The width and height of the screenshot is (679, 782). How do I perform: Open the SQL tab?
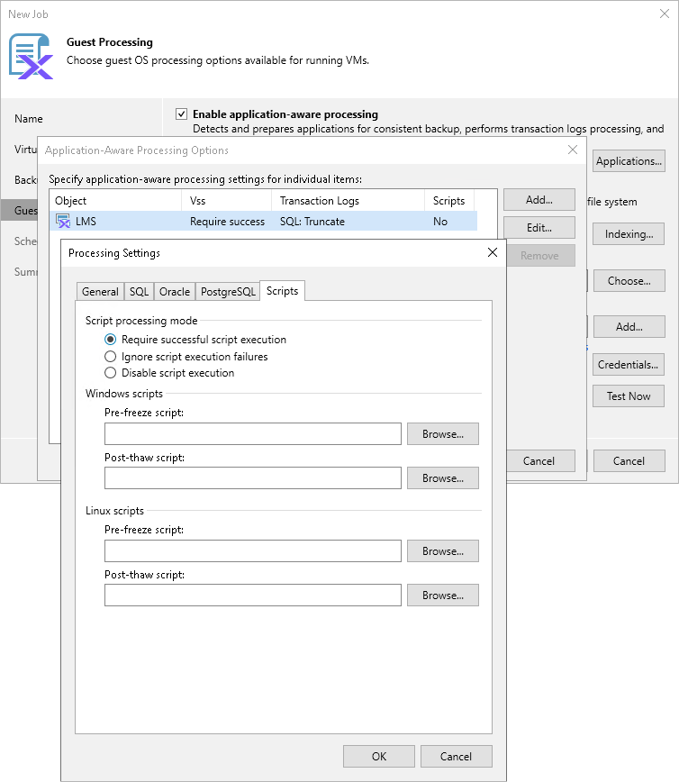(139, 292)
